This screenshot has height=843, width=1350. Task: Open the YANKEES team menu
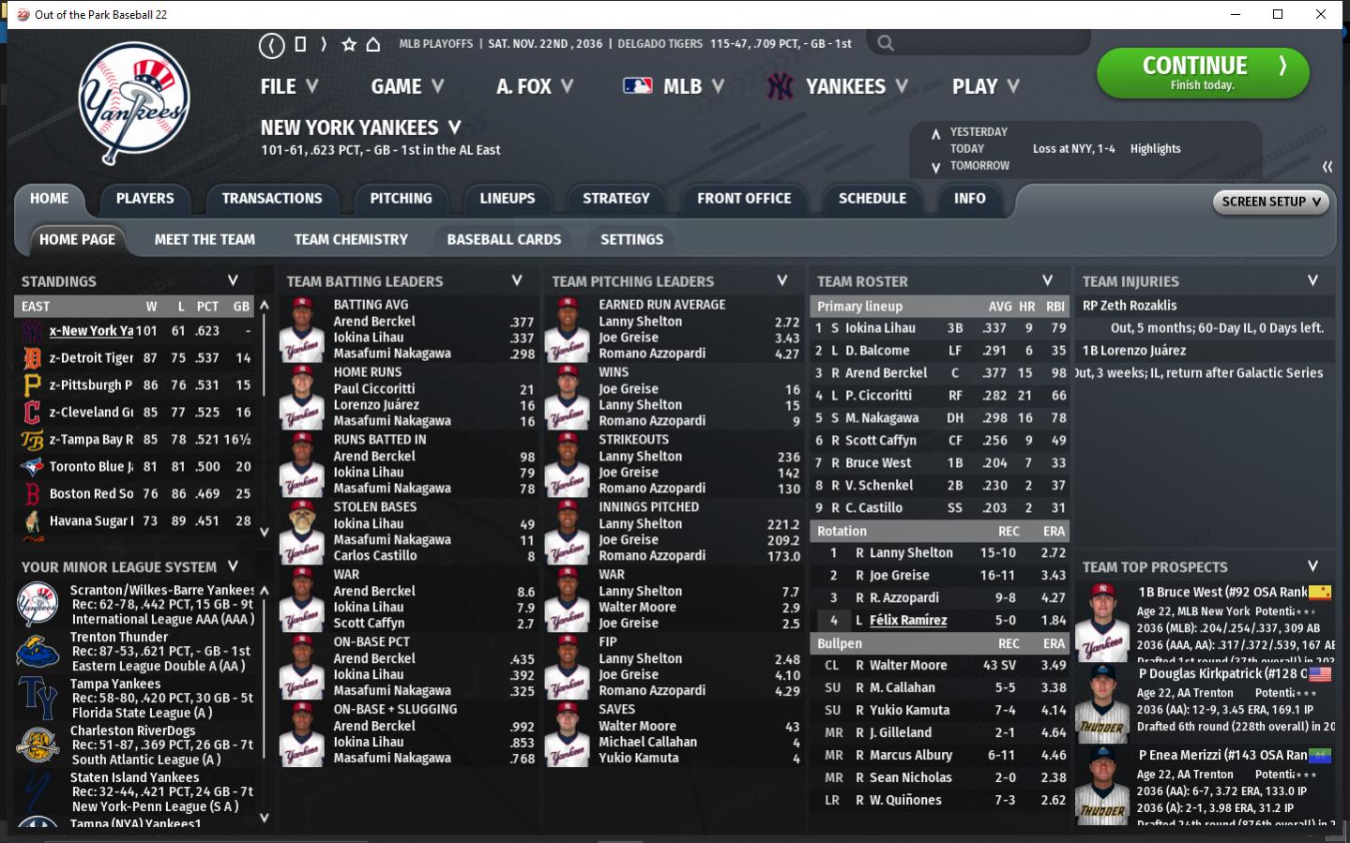click(x=857, y=86)
